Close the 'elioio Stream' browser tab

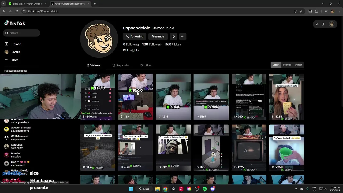coord(46,4)
